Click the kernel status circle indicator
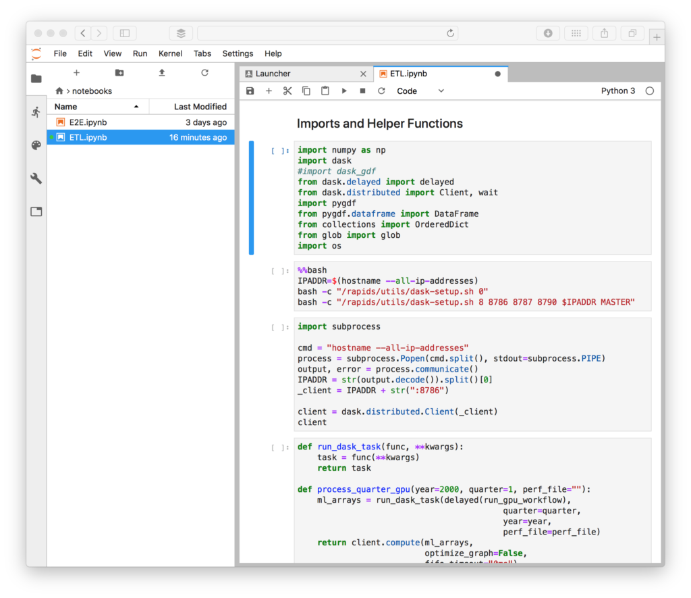 (x=648, y=91)
